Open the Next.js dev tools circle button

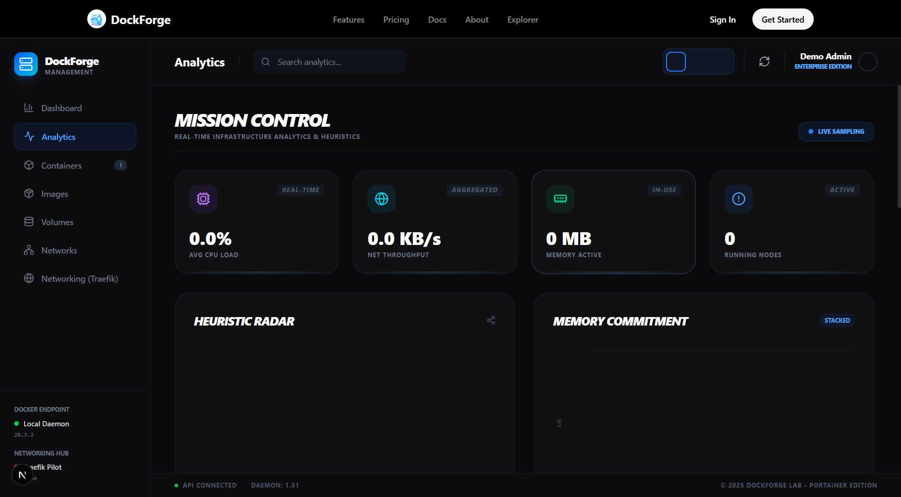coord(22,474)
